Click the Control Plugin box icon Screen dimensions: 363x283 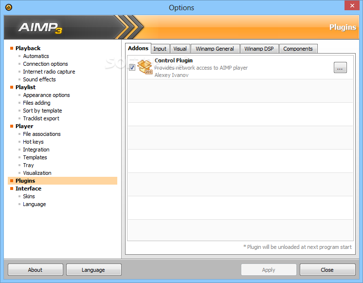[145, 67]
